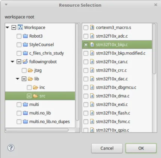The image size is (161, 158).
Task: Uncheck the stm32f10x_bkp.c checkbox
Action: (86, 45)
